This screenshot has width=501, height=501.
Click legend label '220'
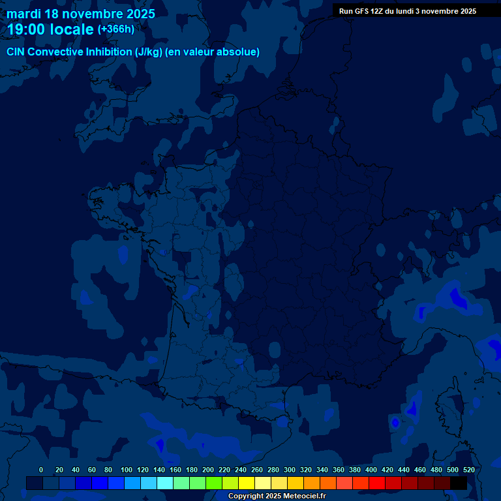pos(224,470)
